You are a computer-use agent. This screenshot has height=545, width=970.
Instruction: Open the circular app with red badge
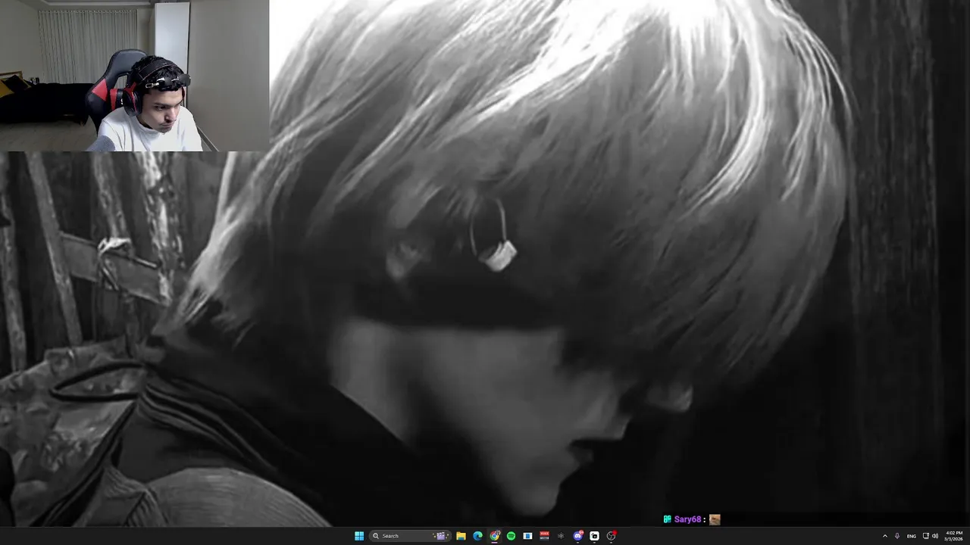click(x=611, y=536)
